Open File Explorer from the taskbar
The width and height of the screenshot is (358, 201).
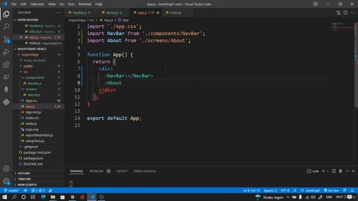coord(53,197)
